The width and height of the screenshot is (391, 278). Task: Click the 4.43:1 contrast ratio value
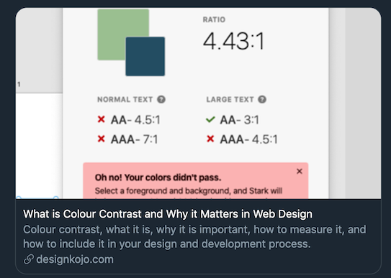tap(233, 41)
